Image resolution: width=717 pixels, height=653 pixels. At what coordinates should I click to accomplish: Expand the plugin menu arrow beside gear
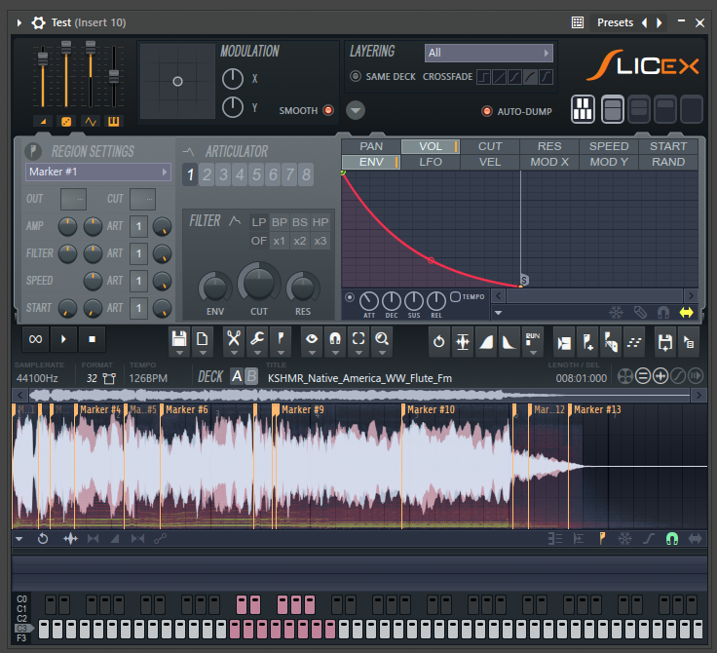pyautogui.click(x=19, y=22)
